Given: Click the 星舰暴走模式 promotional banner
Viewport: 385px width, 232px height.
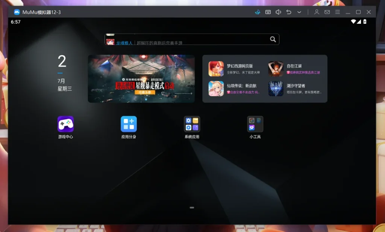Looking at the screenshot, I should [141, 79].
